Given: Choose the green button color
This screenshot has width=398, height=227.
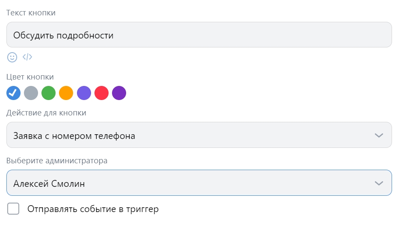Looking at the screenshot, I should click(49, 93).
